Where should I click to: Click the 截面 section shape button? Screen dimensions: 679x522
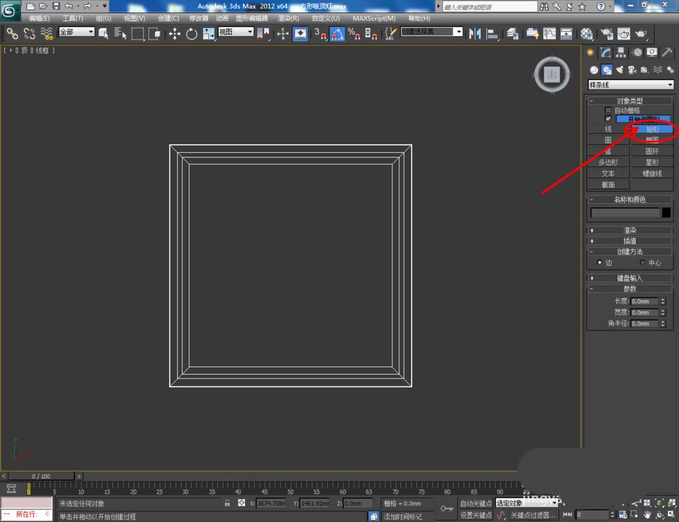(x=608, y=185)
